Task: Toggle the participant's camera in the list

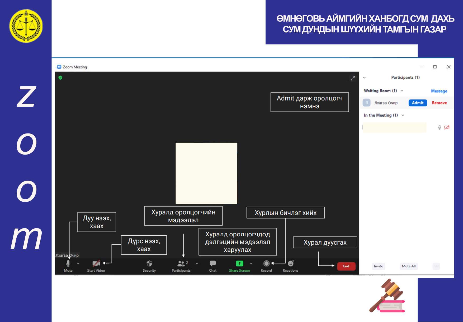Action: (x=447, y=127)
